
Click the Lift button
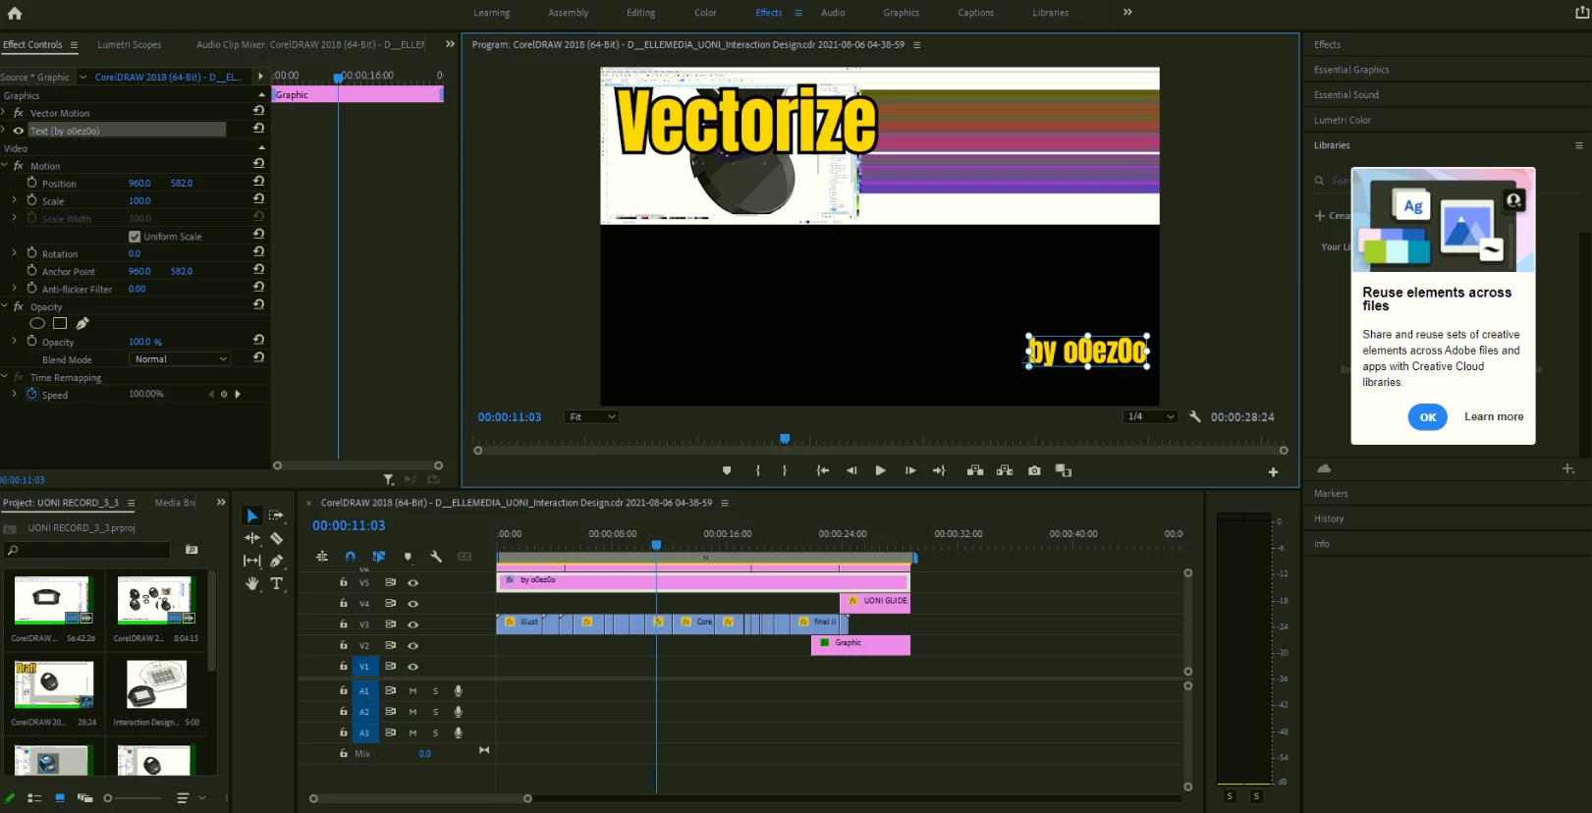pos(975,470)
